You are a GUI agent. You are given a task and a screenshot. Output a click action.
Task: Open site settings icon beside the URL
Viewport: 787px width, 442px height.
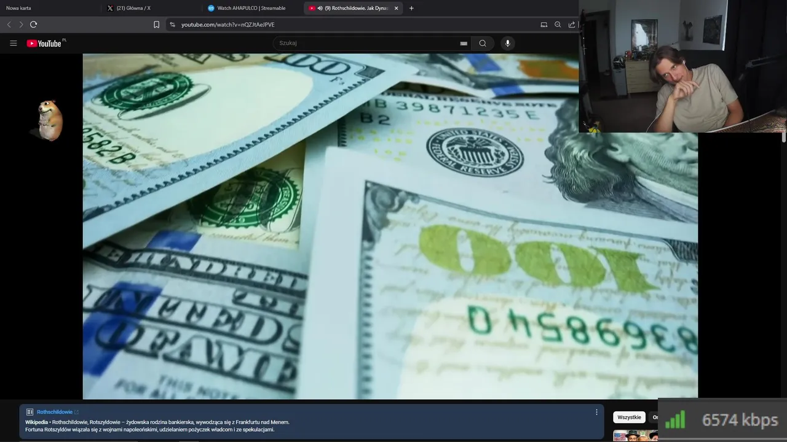[x=172, y=25]
